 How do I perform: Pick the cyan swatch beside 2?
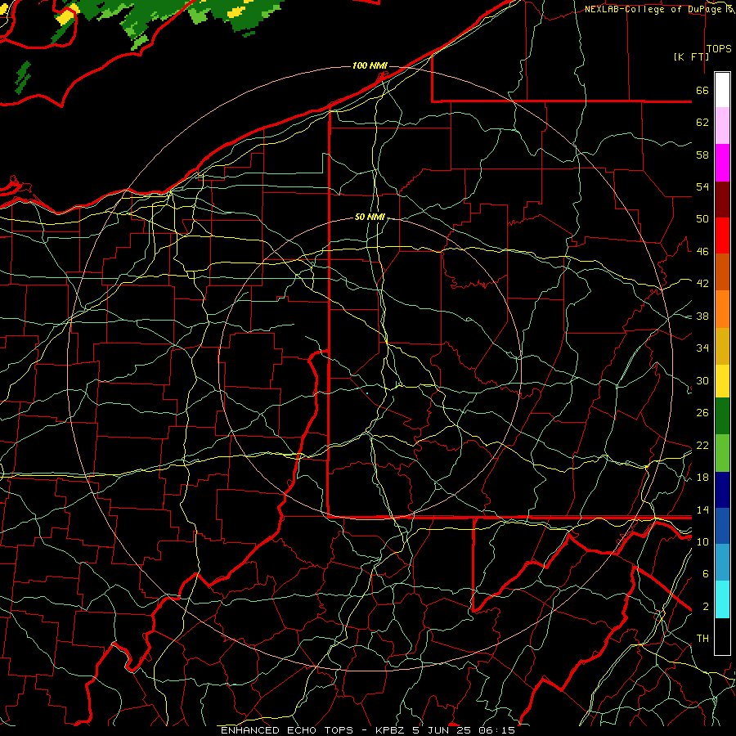click(x=722, y=599)
